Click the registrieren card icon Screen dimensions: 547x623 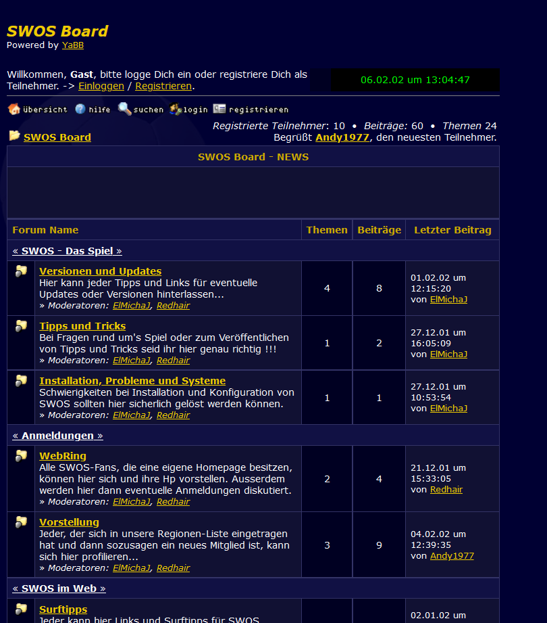[x=219, y=109]
